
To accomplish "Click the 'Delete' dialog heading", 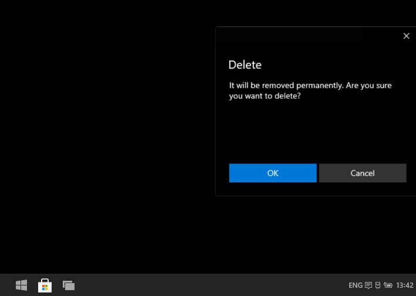I will tap(245, 65).
